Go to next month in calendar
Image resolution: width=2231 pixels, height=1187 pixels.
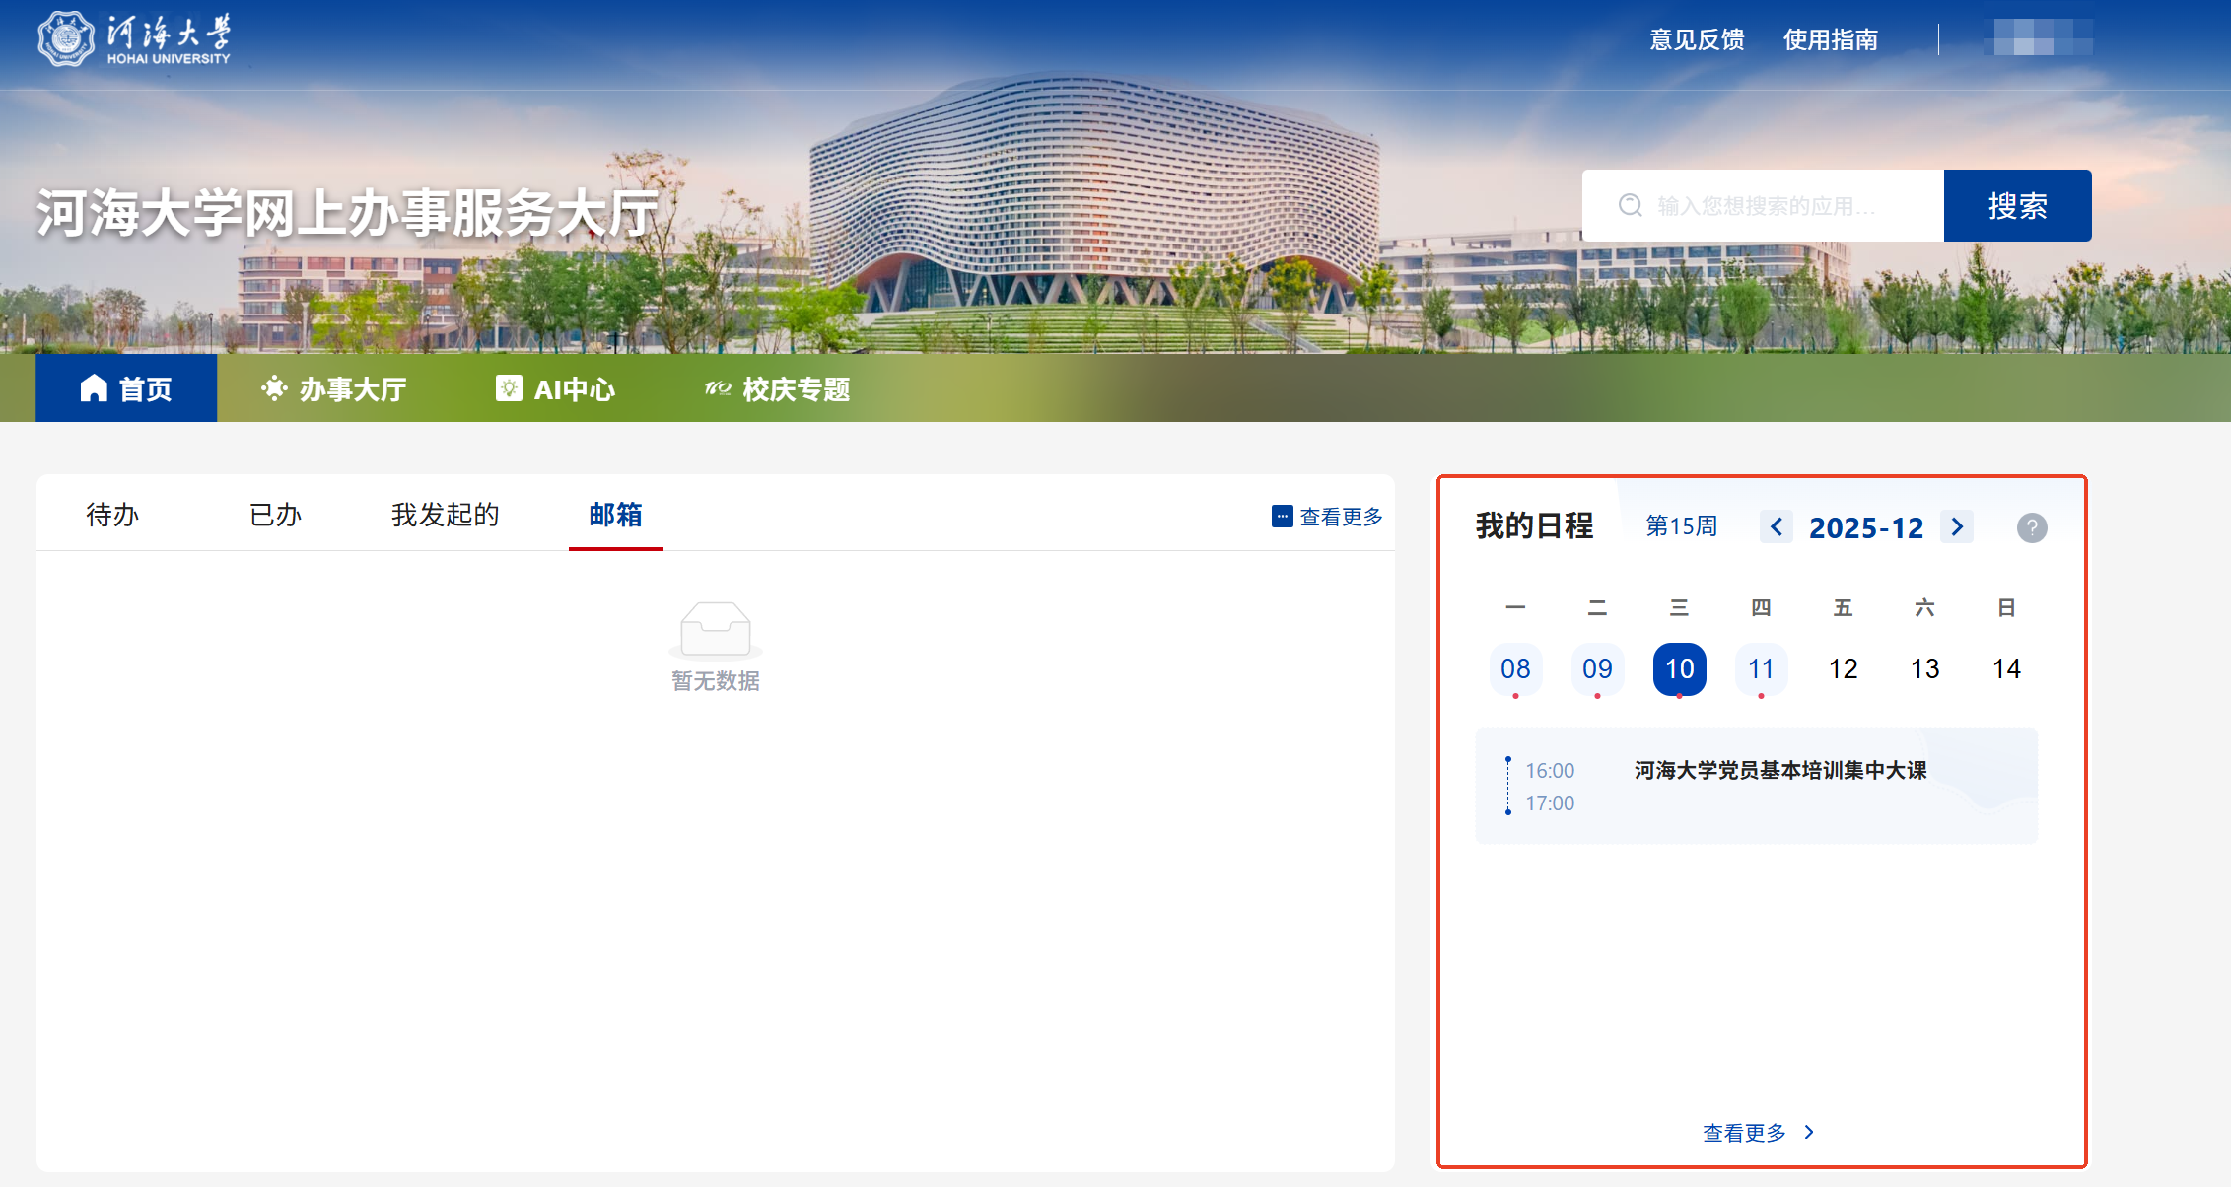pyautogui.click(x=1957, y=527)
